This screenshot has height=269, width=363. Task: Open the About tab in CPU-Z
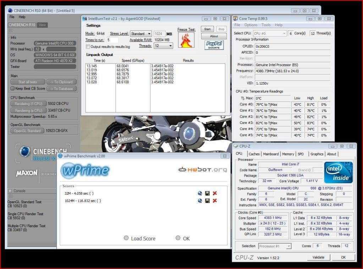tap(331, 154)
